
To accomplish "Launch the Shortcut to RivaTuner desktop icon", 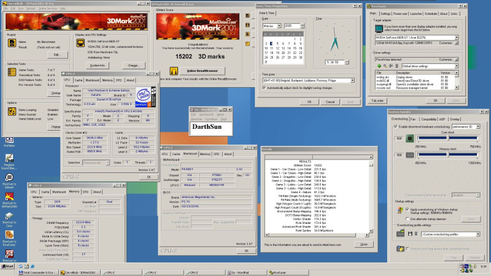I will coord(9,238).
